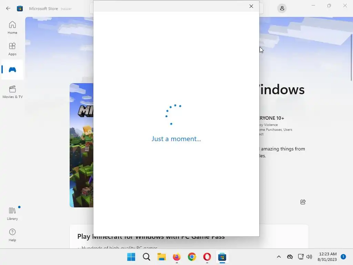
Task: Click the Microsoft Store title text
Action: [43, 9]
